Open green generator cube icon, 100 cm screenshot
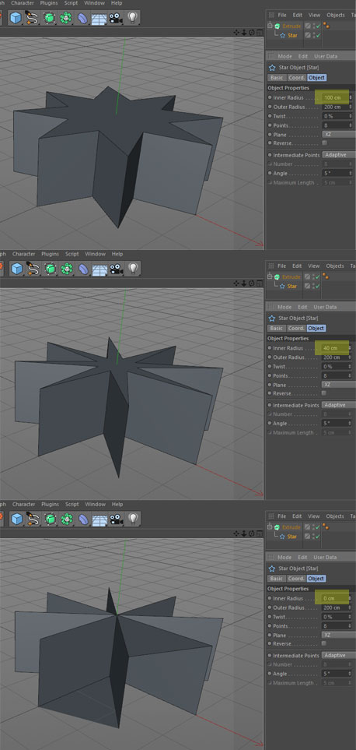The height and width of the screenshot is (750, 356). (x=49, y=18)
